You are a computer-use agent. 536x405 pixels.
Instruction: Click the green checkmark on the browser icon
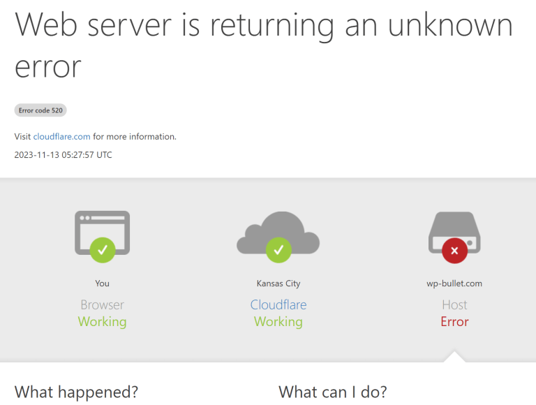click(103, 249)
